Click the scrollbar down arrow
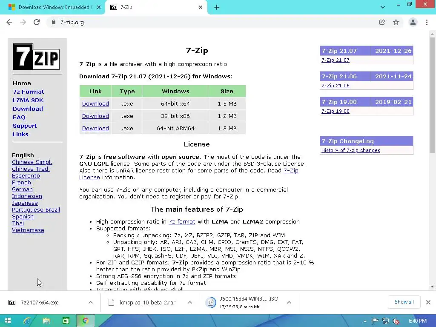 click(x=432, y=287)
